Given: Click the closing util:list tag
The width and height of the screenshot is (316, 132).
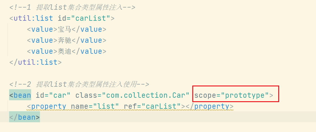Looking at the screenshot, I should pos(36,62).
